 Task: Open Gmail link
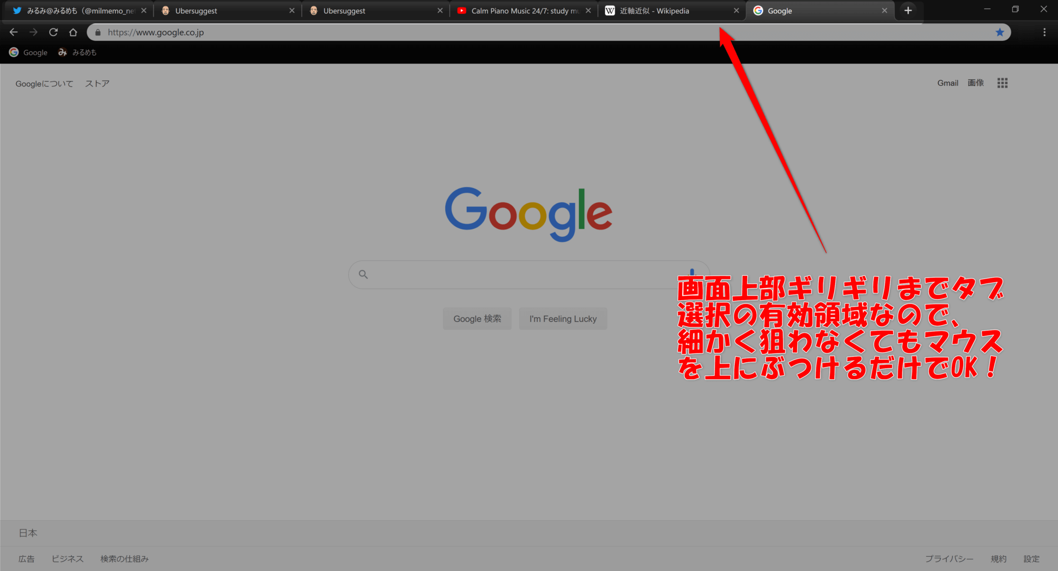(x=948, y=83)
